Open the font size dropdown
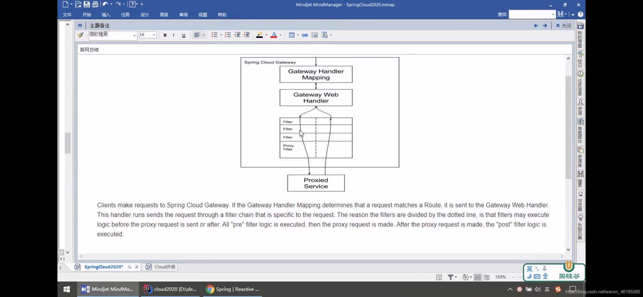Image resolution: width=643 pixels, height=297 pixels. [154, 35]
